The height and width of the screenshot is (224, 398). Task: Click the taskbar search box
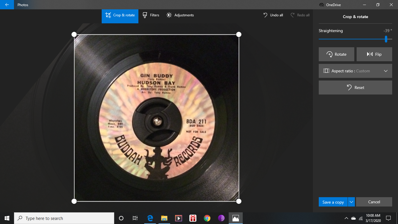[64, 218]
